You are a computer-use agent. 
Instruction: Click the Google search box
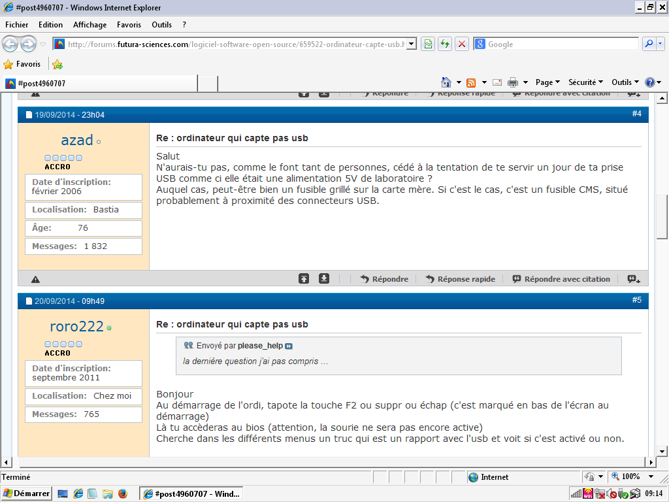pyautogui.click(x=562, y=44)
